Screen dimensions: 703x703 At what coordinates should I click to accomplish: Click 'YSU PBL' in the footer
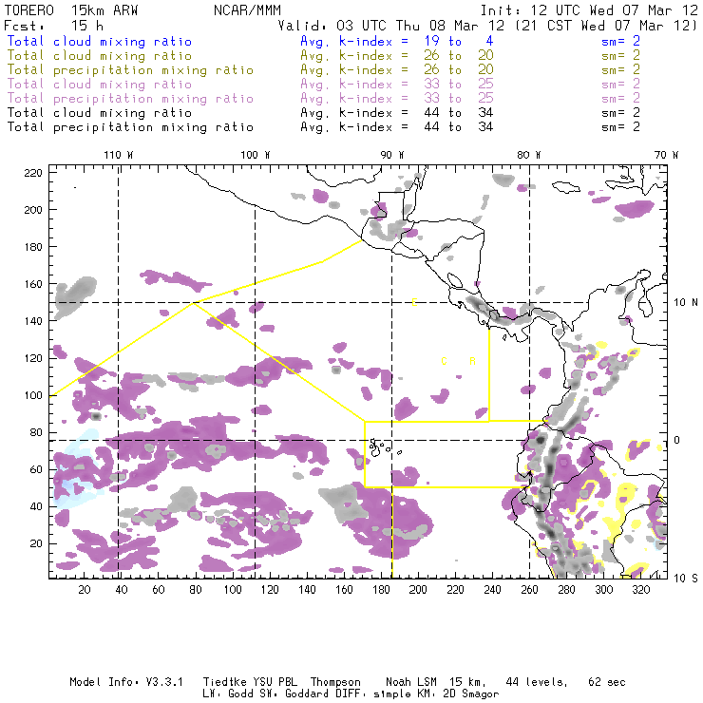(x=275, y=682)
